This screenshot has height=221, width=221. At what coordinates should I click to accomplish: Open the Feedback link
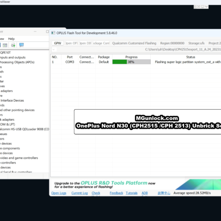tap(116, 193)
